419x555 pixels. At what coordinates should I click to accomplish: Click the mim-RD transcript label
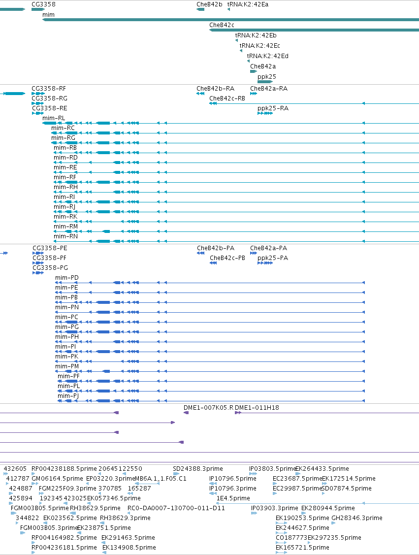(65, 158)
